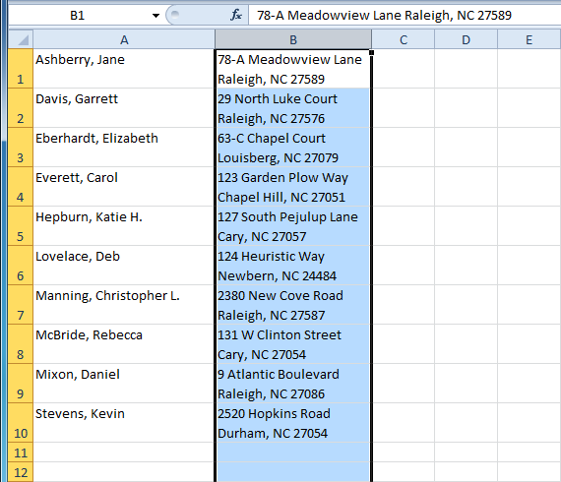Click the 2520 Hopkins Road address cell
Image resolution: width=561 pixels, height=482 pixels.
[x=293, y=423]
